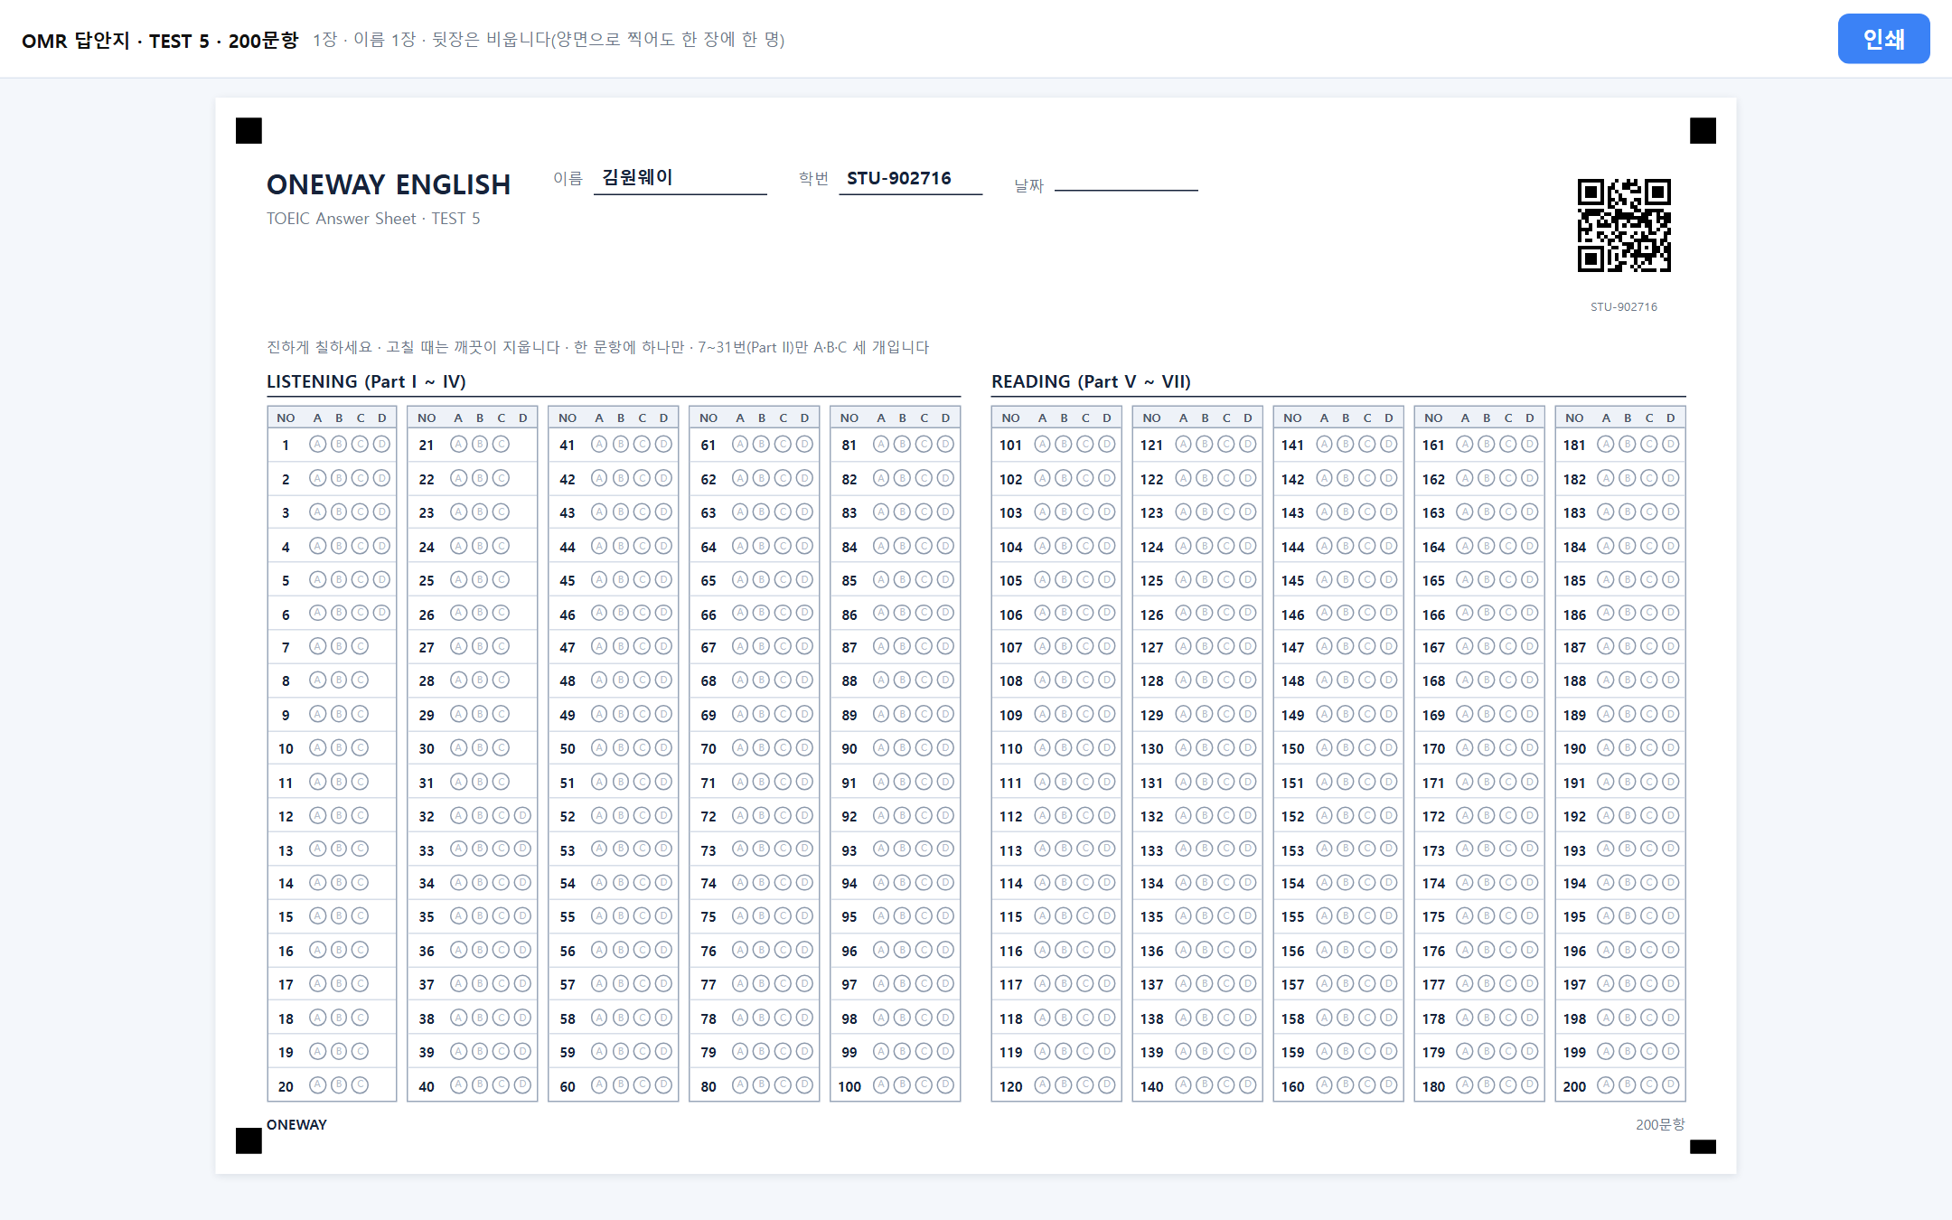1952x1220 pixels.
Task: Mark bubble A for question 140
Action: tap(1183, 1085)
